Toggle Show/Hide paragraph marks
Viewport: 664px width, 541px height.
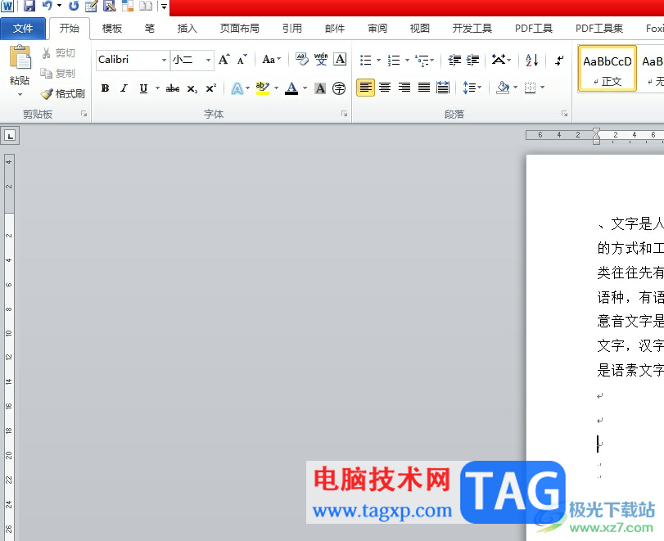559,60
